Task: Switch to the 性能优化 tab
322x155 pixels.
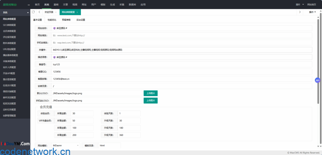Action: (x=52, y=20)
